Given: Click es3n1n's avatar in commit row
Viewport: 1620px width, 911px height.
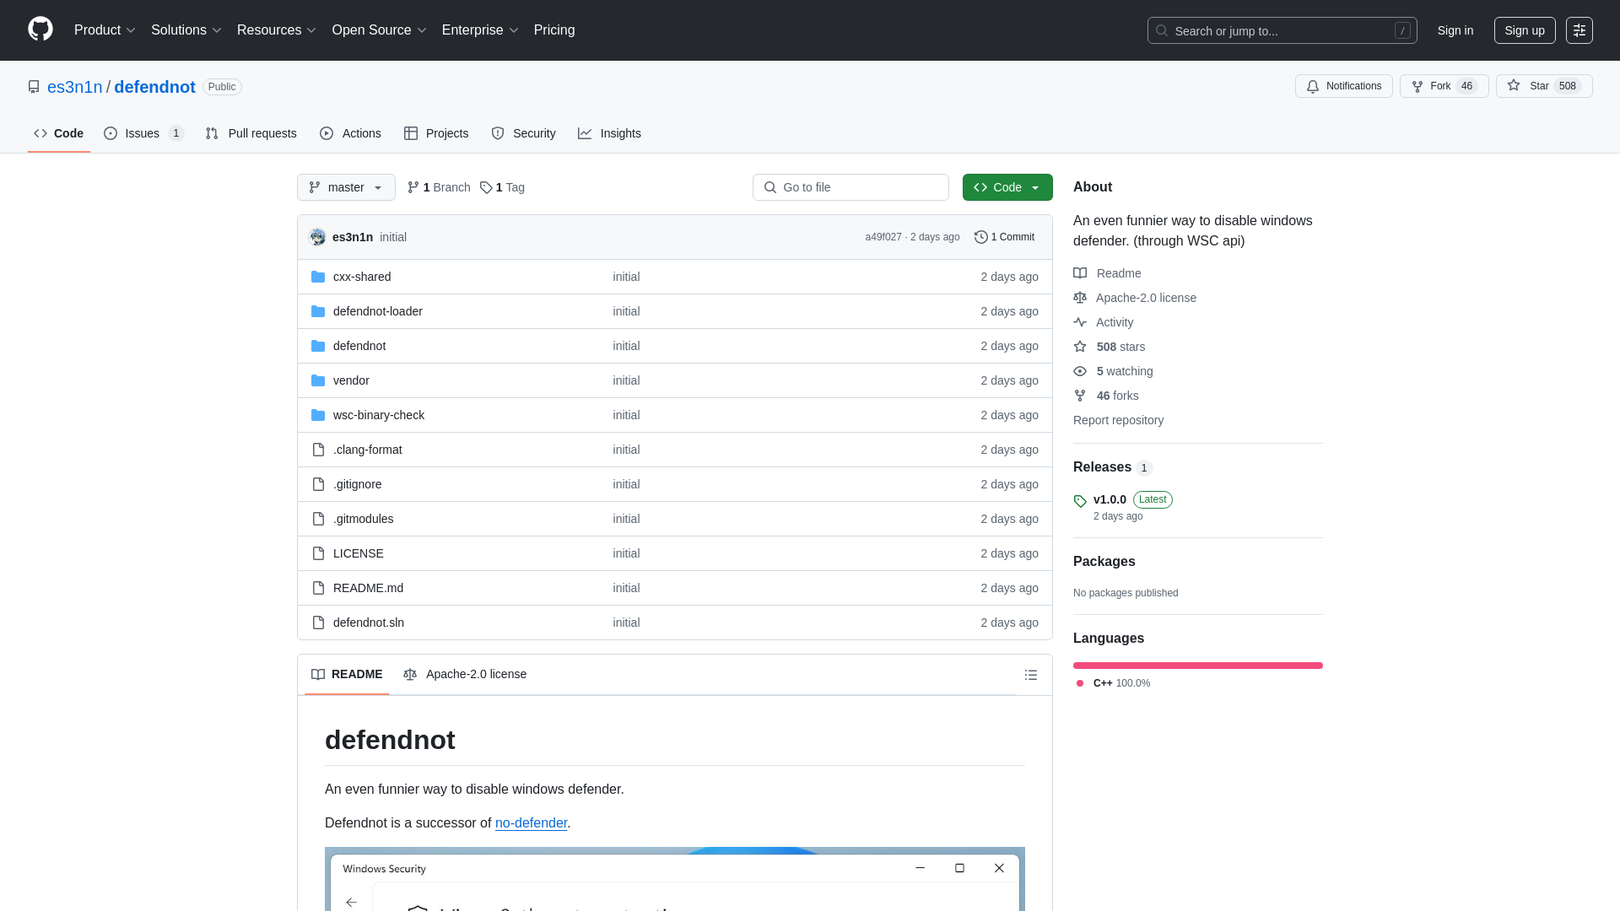Looking at the screenshot, I should [x=317, y=237].
